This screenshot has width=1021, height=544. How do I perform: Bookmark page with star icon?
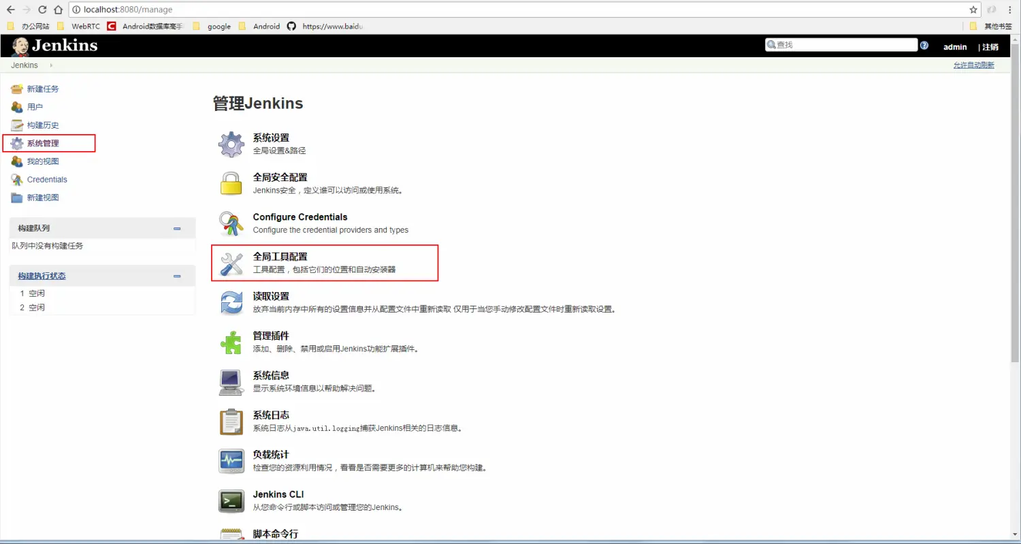[973, 10]
